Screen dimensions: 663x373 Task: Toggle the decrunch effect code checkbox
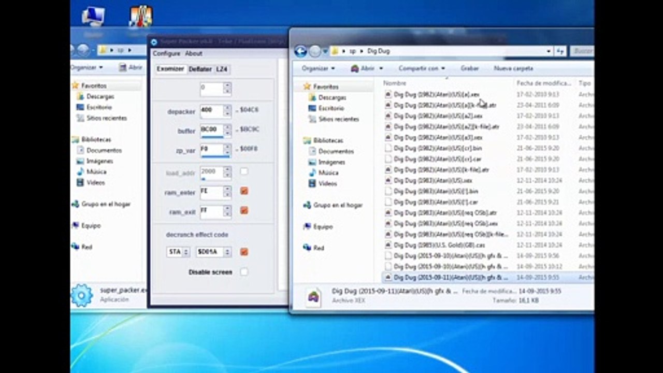[244, 252]
